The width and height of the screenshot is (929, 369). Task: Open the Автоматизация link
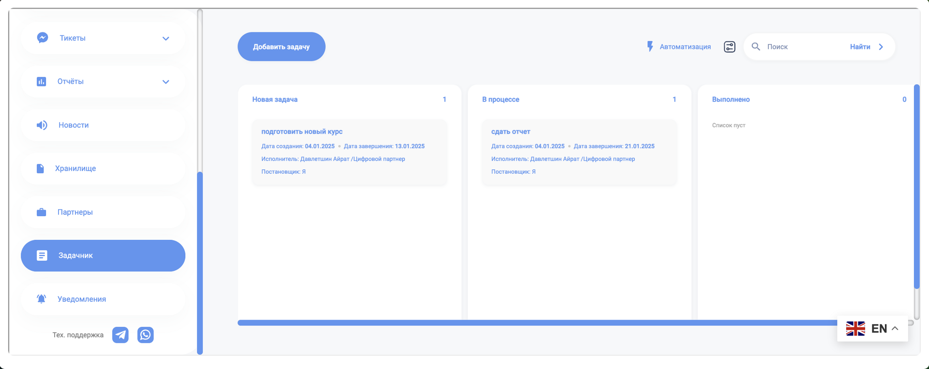tap(685, 47)
